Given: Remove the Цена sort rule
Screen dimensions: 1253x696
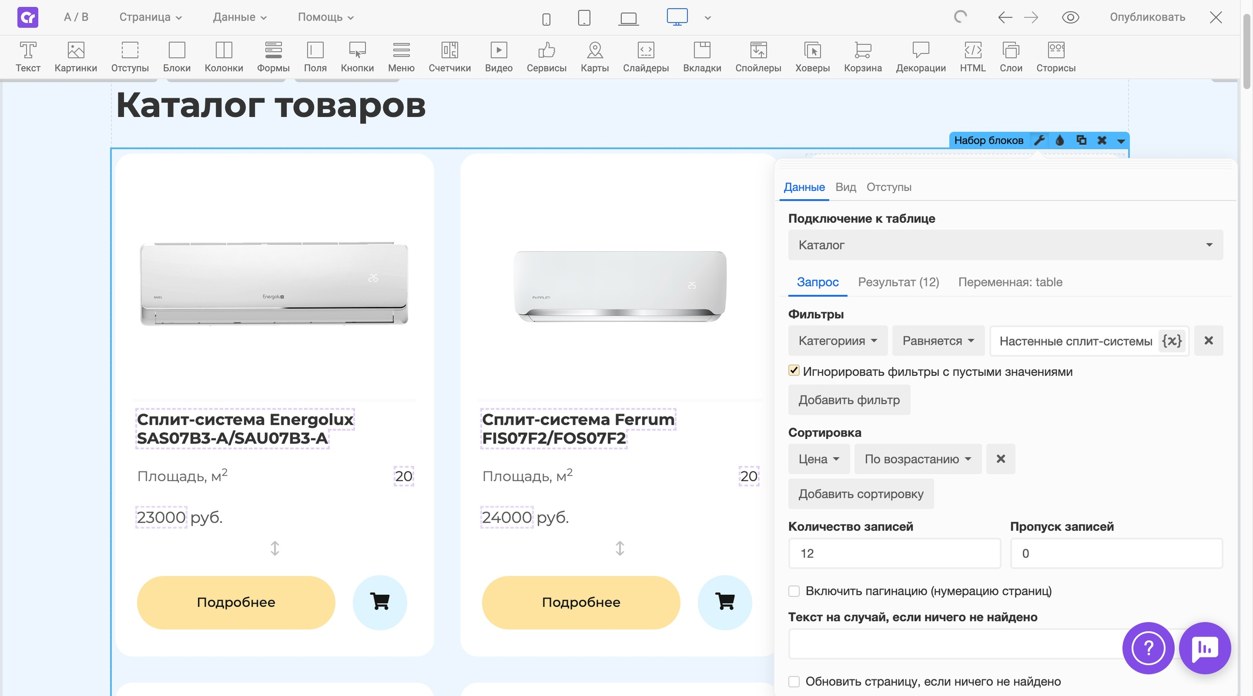Looking at the screenshot, I should pos(1001,459).
